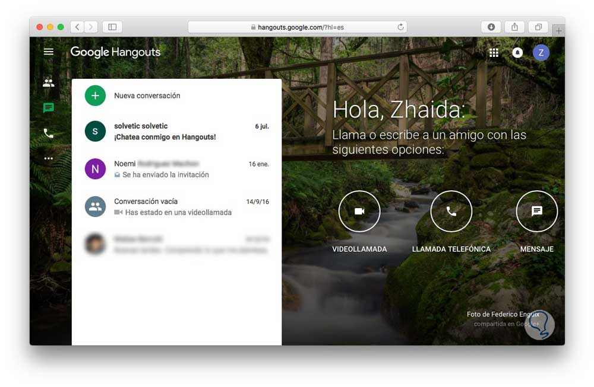Image resolution: width=594 pixels, height=387 pixels.
Task: View Google notifications bell
Action: pyautogui.click(x=517, y=53)
